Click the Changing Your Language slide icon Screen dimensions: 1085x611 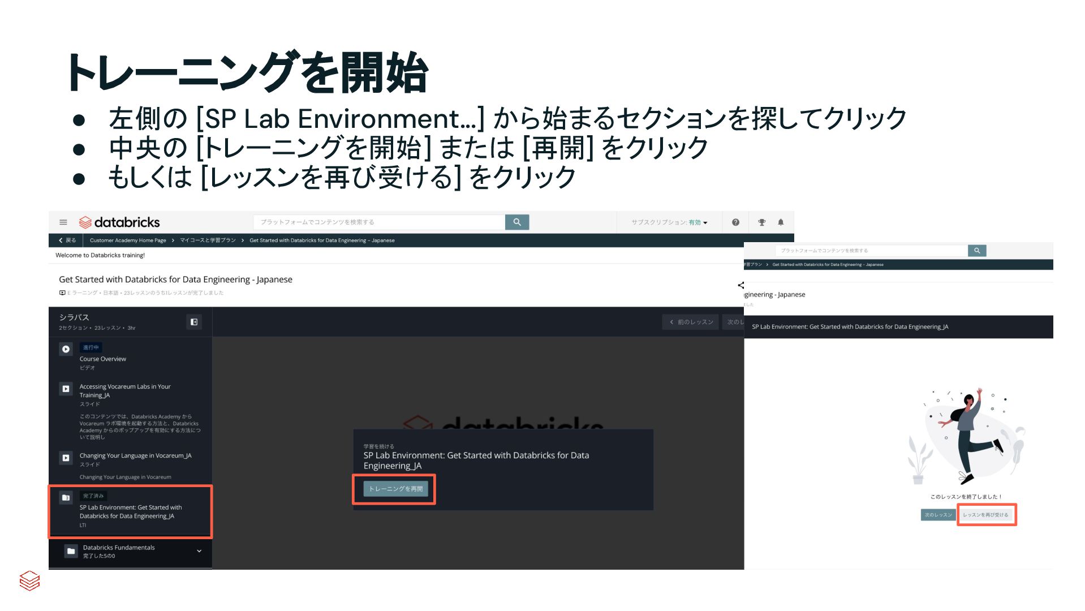tap(66, 458)
